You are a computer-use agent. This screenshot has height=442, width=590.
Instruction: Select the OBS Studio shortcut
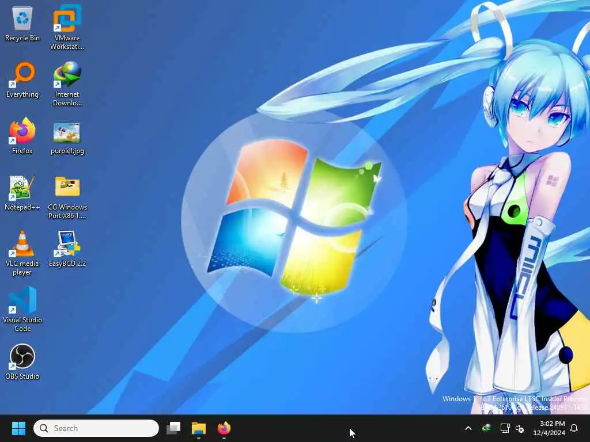[22, 361]
